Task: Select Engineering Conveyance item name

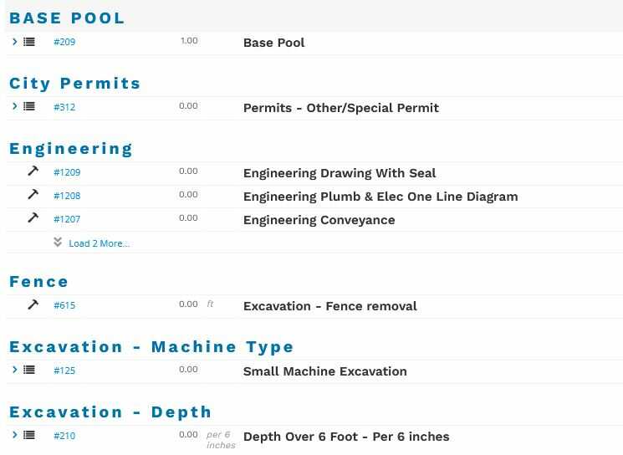Action: tap(319, 220)
